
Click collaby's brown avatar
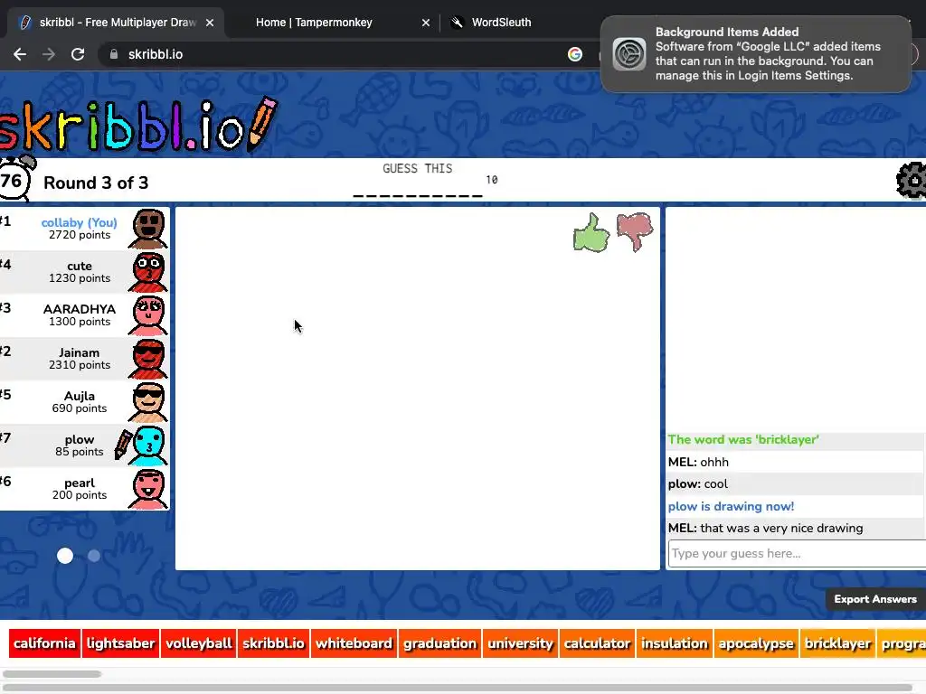click(x=147, y=229)
